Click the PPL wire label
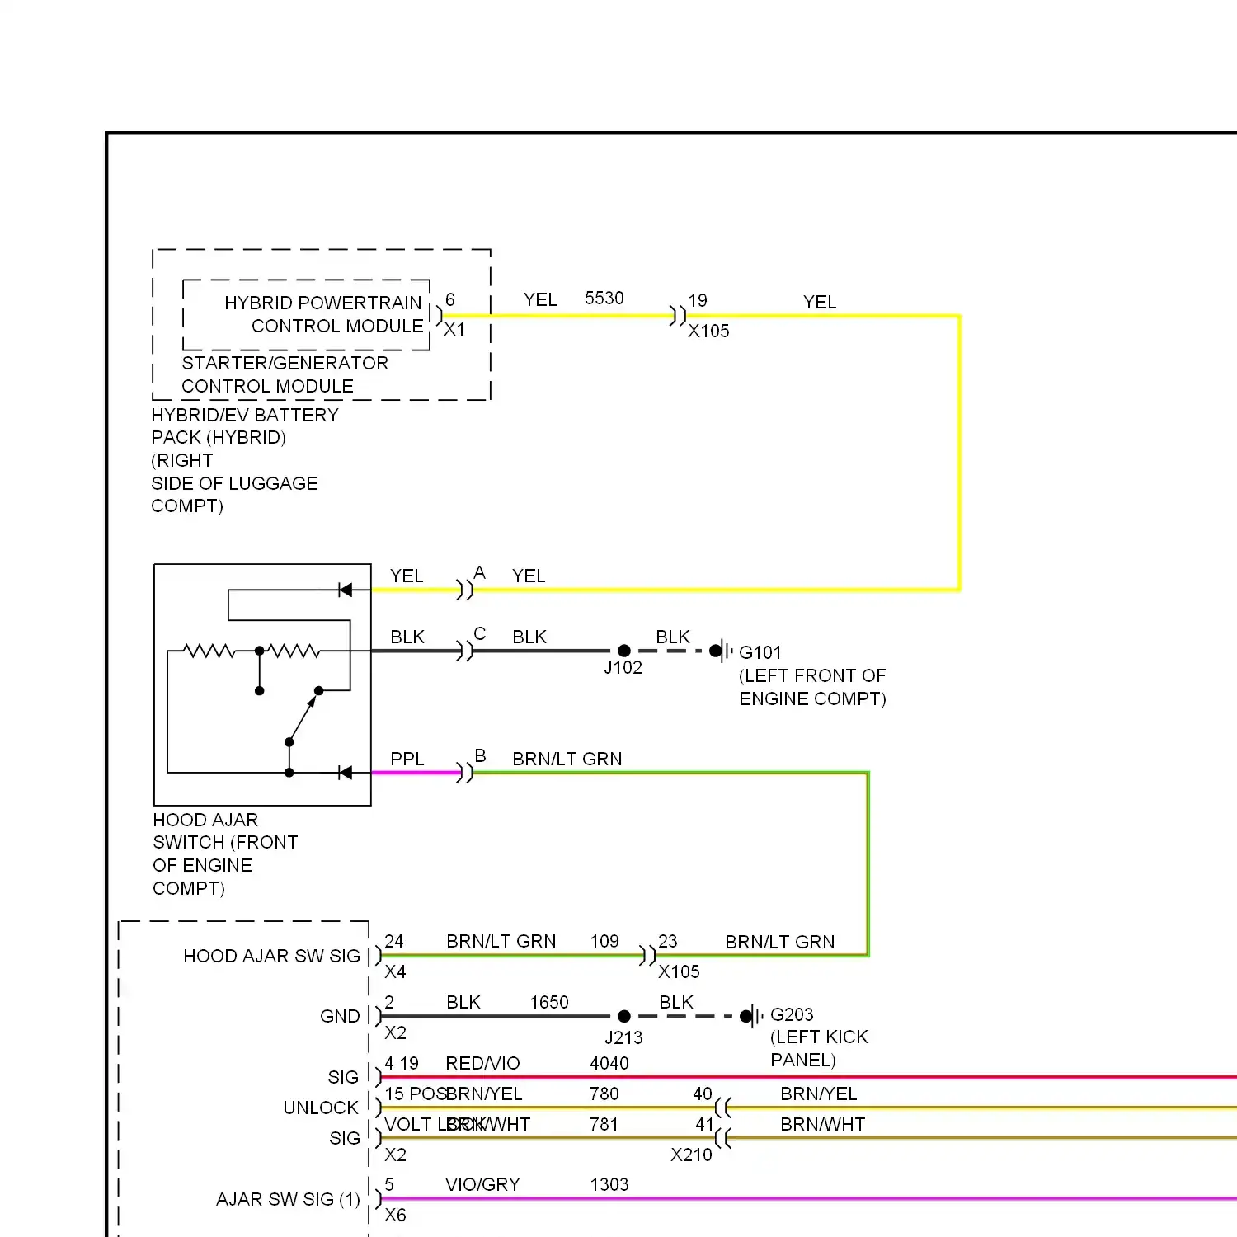 (x=407, y=759)
